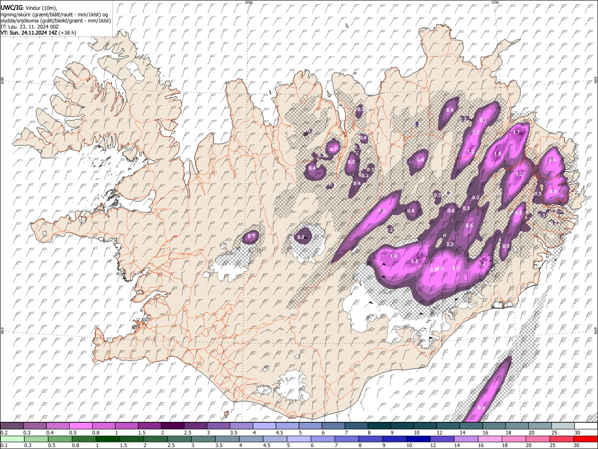Pick the bottom-row swatch starting at 25
The width and height of the screenshot is (598, 449).
pyautogui.click(x=562, y=439)
